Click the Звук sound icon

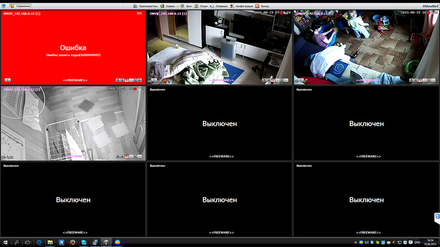182,6
